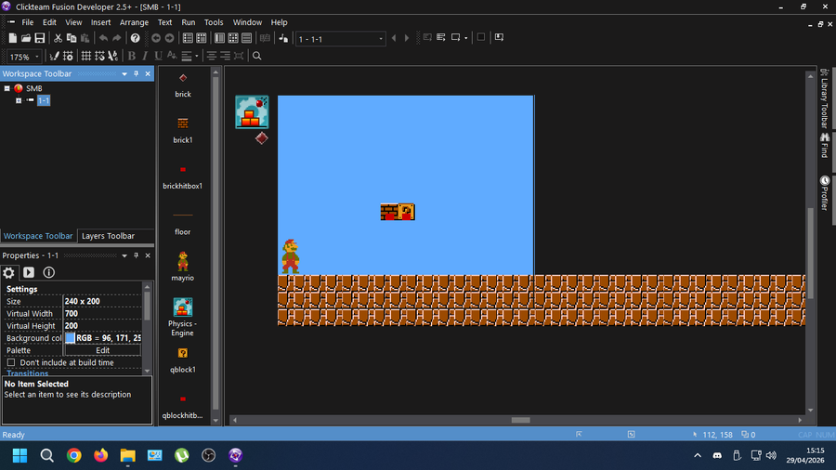Click the Physics Engine object in frame corner

(x=252, y=111)
